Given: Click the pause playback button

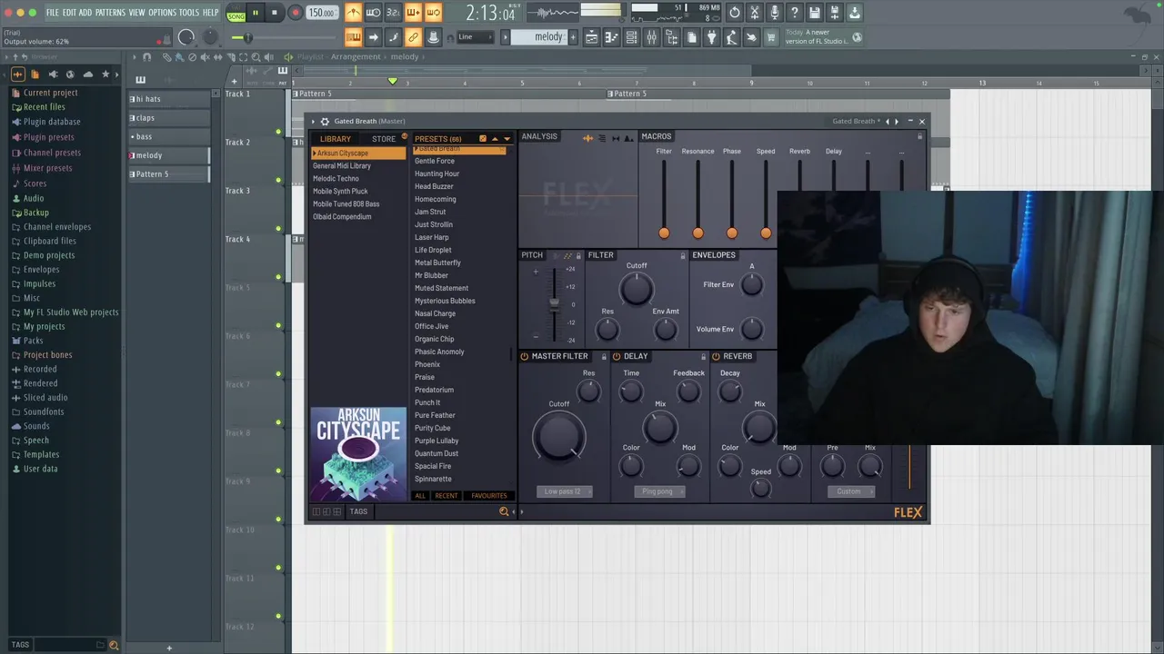Looking at the screenshot, I should pos(256,13).
